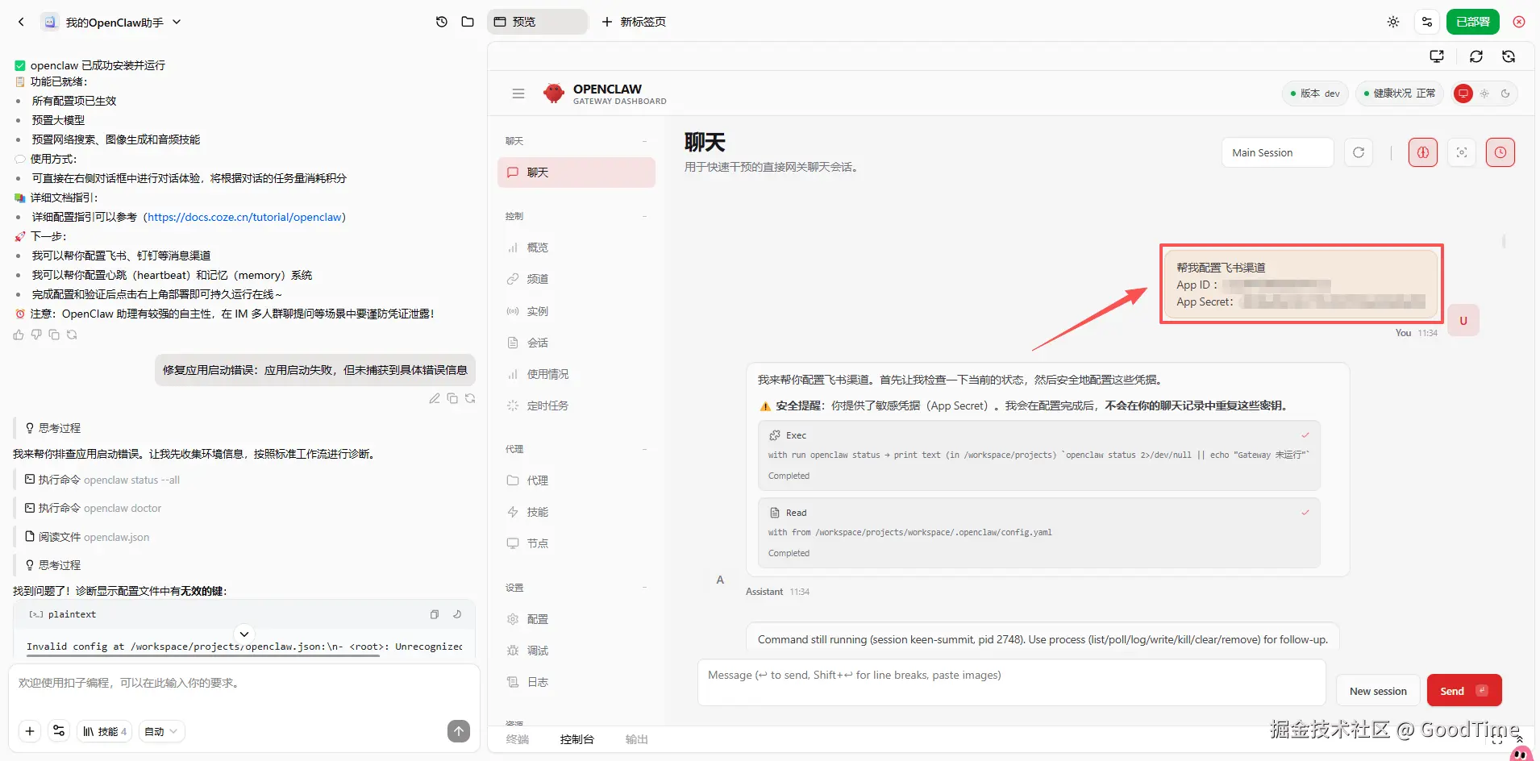Open 会话 in the sidebar
The height and width of the screenshot is (761, 1540).
click(x=576, y=343)
